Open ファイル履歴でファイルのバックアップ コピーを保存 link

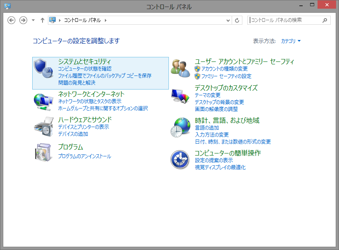pos(104,75)
